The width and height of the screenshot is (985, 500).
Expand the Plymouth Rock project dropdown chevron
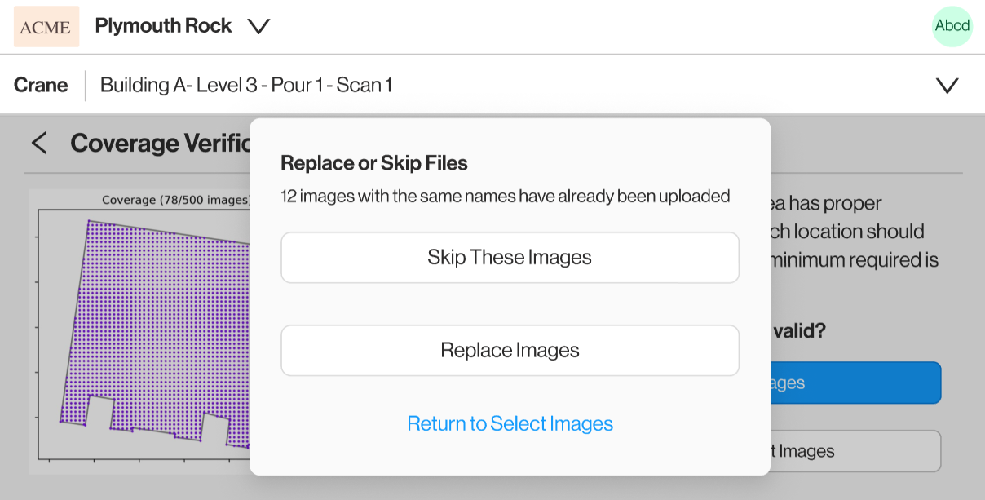[x=258, y=27]
